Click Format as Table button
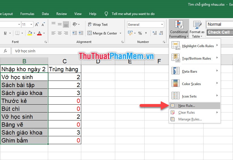The height and width of the screenshot is (160, 233). [x=197, y=29]
